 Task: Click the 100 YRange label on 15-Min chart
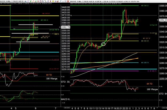coord(152,89)
